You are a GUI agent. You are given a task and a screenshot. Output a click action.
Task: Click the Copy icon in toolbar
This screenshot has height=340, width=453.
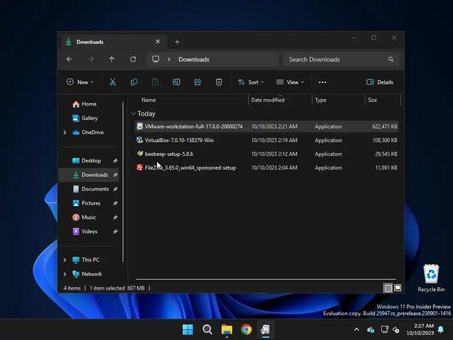(134, 82)
